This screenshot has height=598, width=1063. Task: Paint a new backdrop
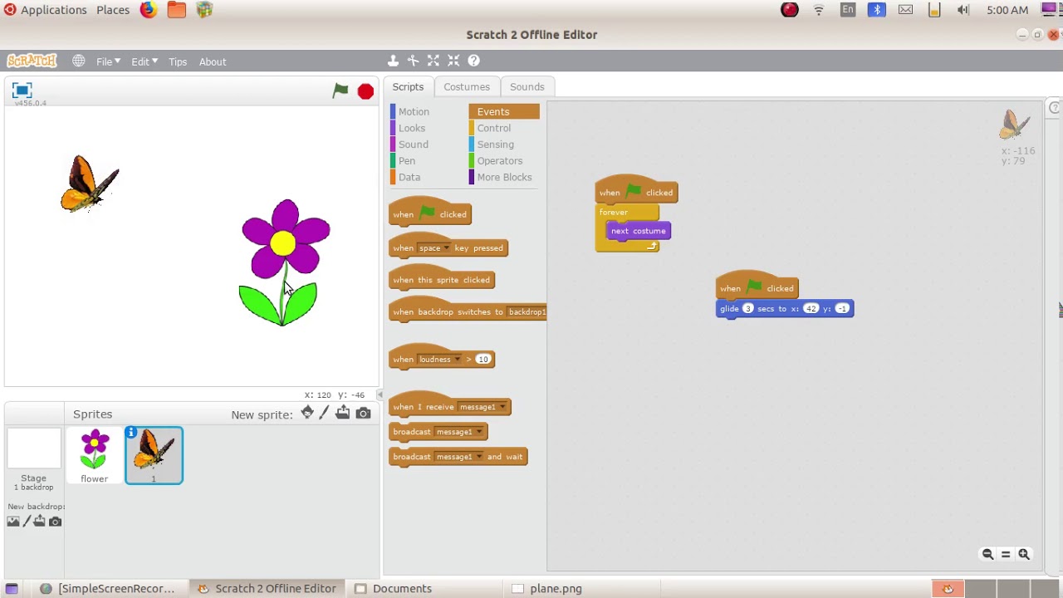click(x=27, y=521)
